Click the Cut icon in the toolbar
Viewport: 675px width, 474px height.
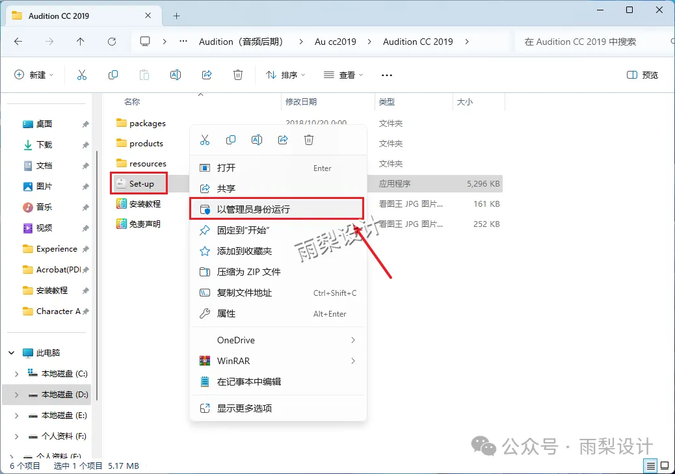[82, 75]
